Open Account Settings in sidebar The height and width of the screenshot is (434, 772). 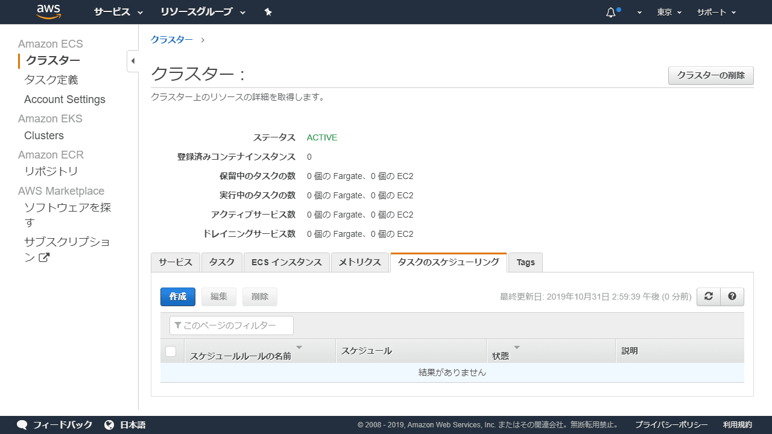click(x=65, y=99)
